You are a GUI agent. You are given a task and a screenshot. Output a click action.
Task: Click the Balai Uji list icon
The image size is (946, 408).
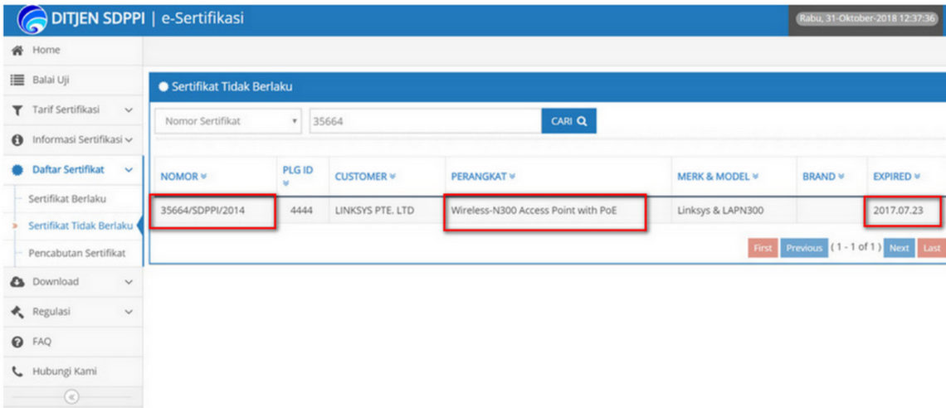point(16,80)
